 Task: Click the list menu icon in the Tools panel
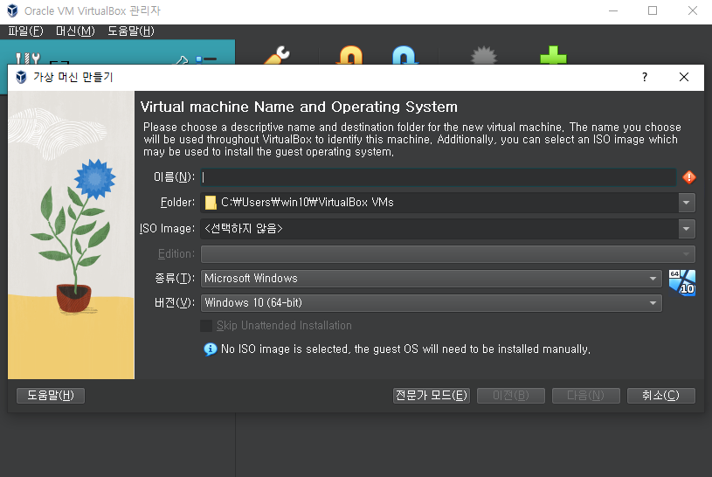[206, 59]
